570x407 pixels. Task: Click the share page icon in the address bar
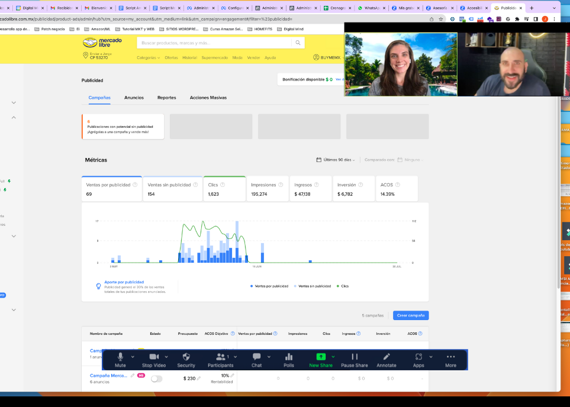[431, 19]
